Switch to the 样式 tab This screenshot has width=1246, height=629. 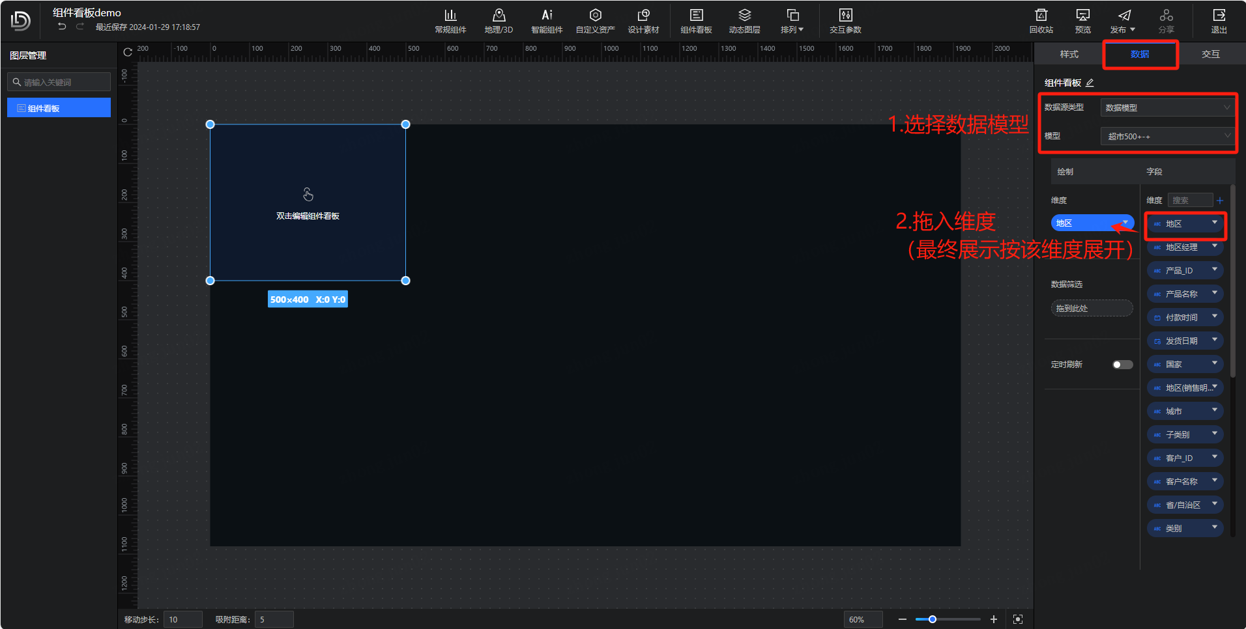(1069, 54)
